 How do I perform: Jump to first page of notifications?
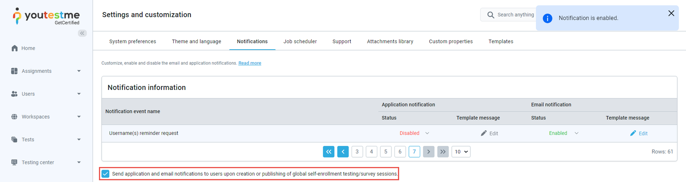[328, 152]
